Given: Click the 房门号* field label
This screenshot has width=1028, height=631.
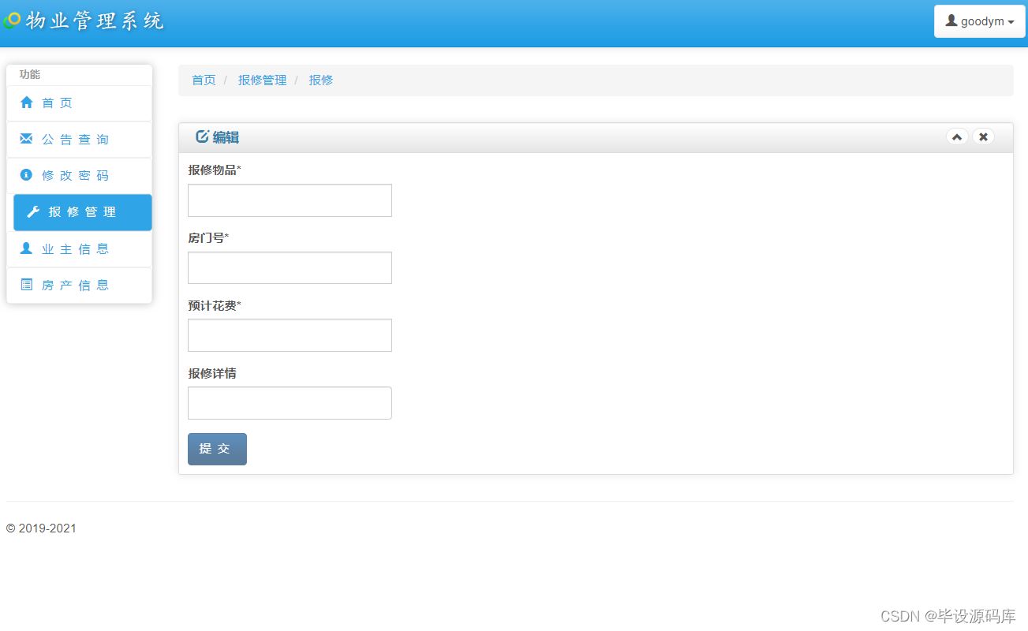Looking at the screenshot, I should pos(208,237).
